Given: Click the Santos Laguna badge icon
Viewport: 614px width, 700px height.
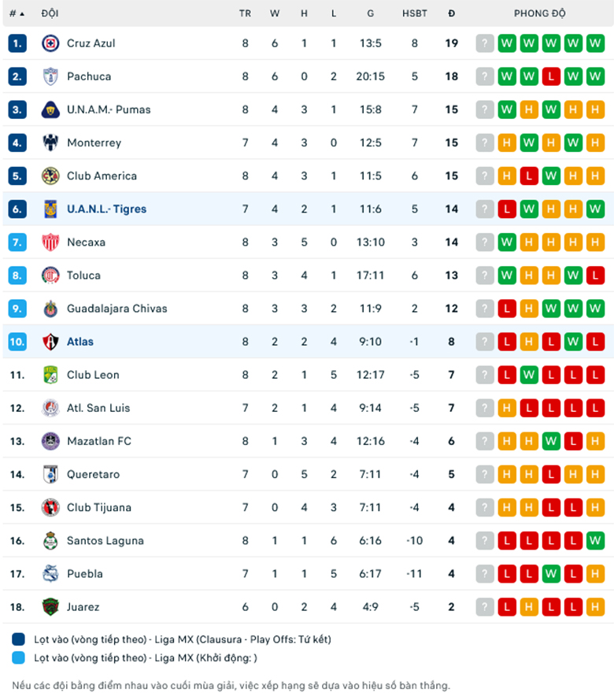Looking at the screenshot, I should [50, 541].
